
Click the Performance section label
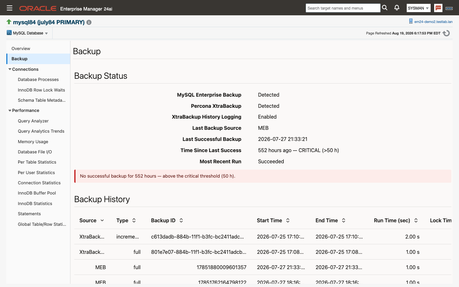[25, 110]
